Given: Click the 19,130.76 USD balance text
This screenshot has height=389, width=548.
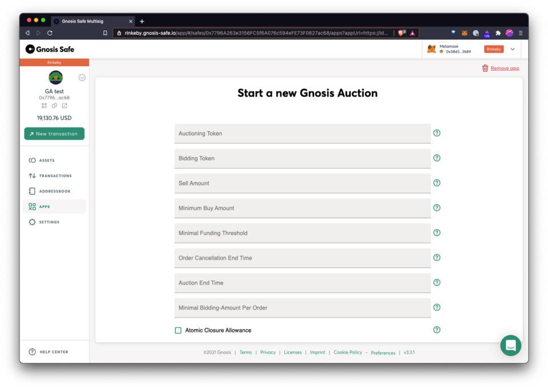Looking at the screenshot, I should (54, 118).
